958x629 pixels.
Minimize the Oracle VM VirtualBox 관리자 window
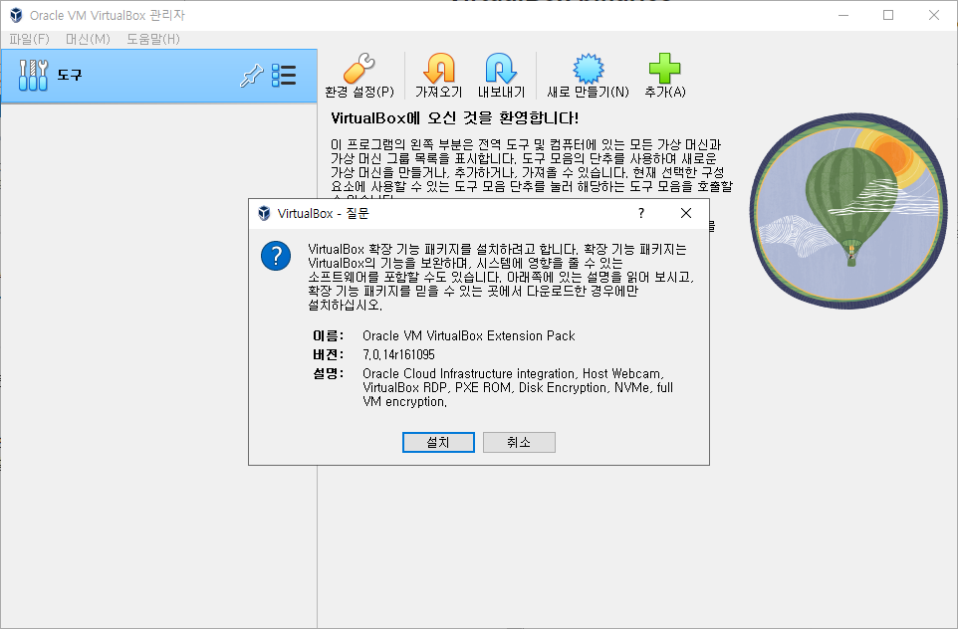click(x=843, y=15)
